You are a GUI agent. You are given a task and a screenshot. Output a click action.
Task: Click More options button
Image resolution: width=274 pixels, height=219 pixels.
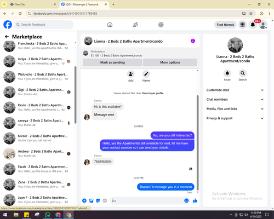pyautogui.click(x=170, y=62)
